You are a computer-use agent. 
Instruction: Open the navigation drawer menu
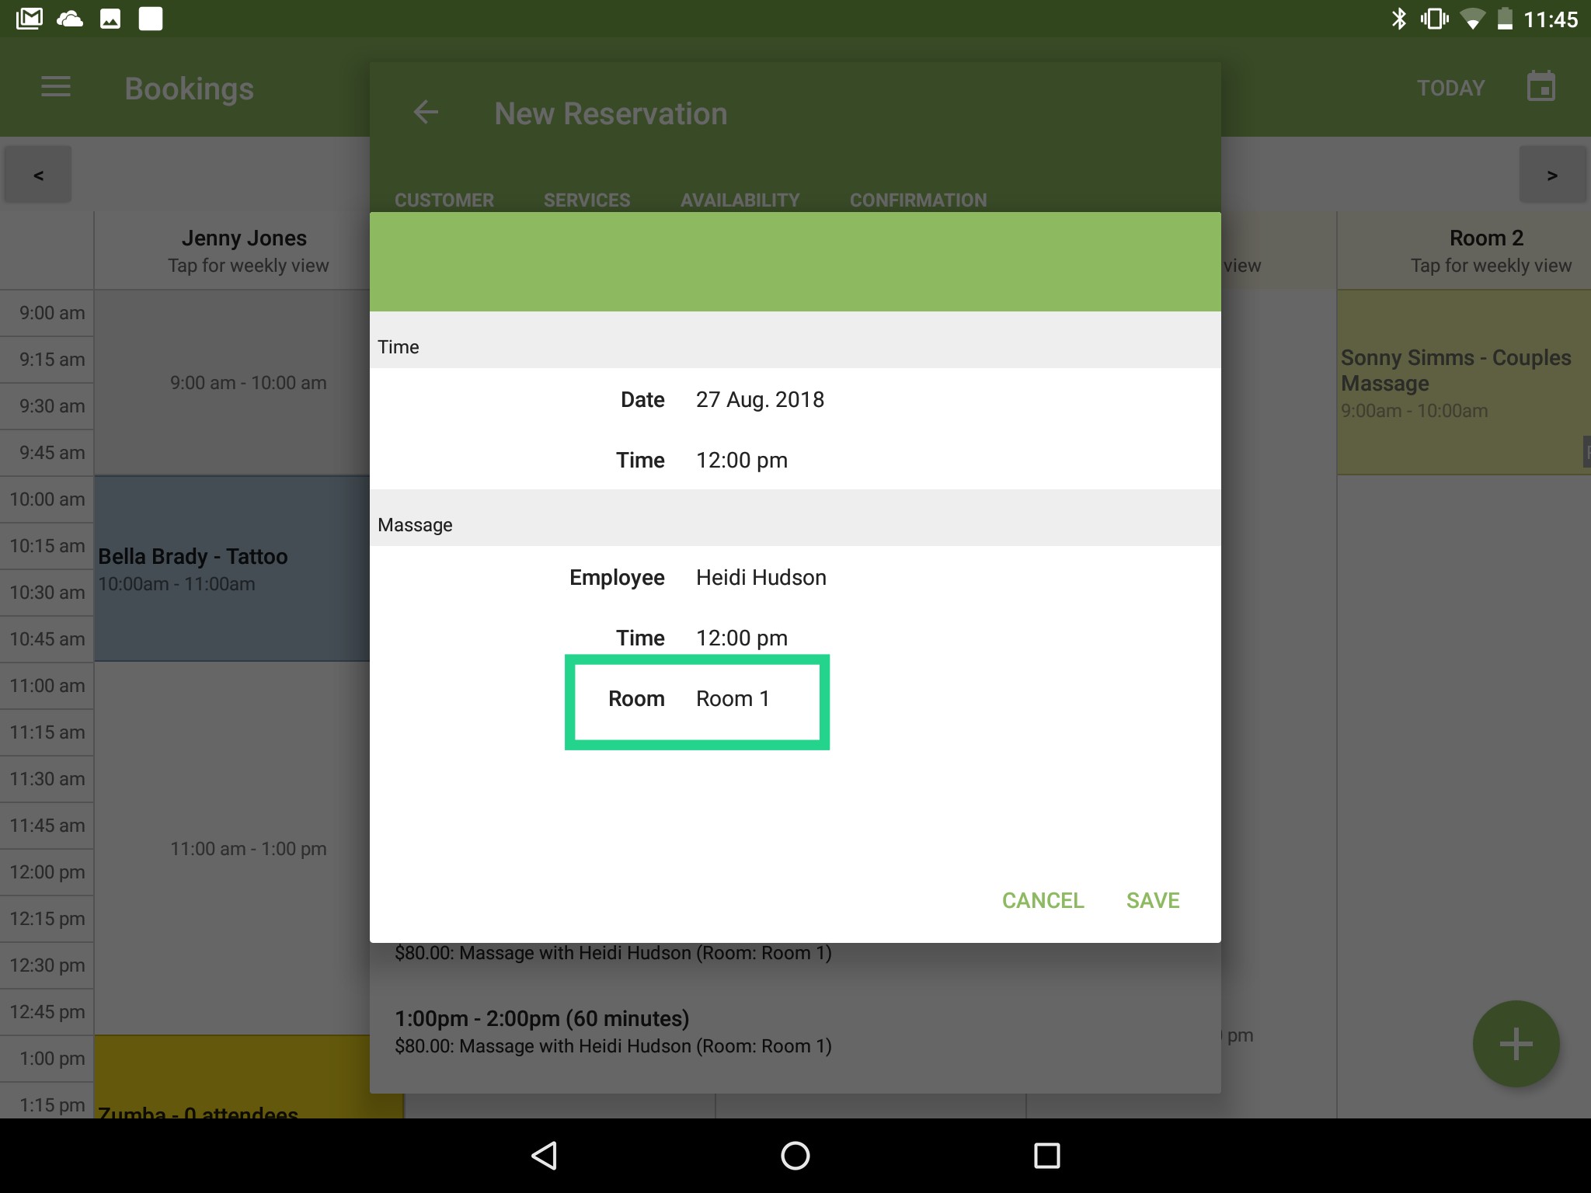coord(55,87)
